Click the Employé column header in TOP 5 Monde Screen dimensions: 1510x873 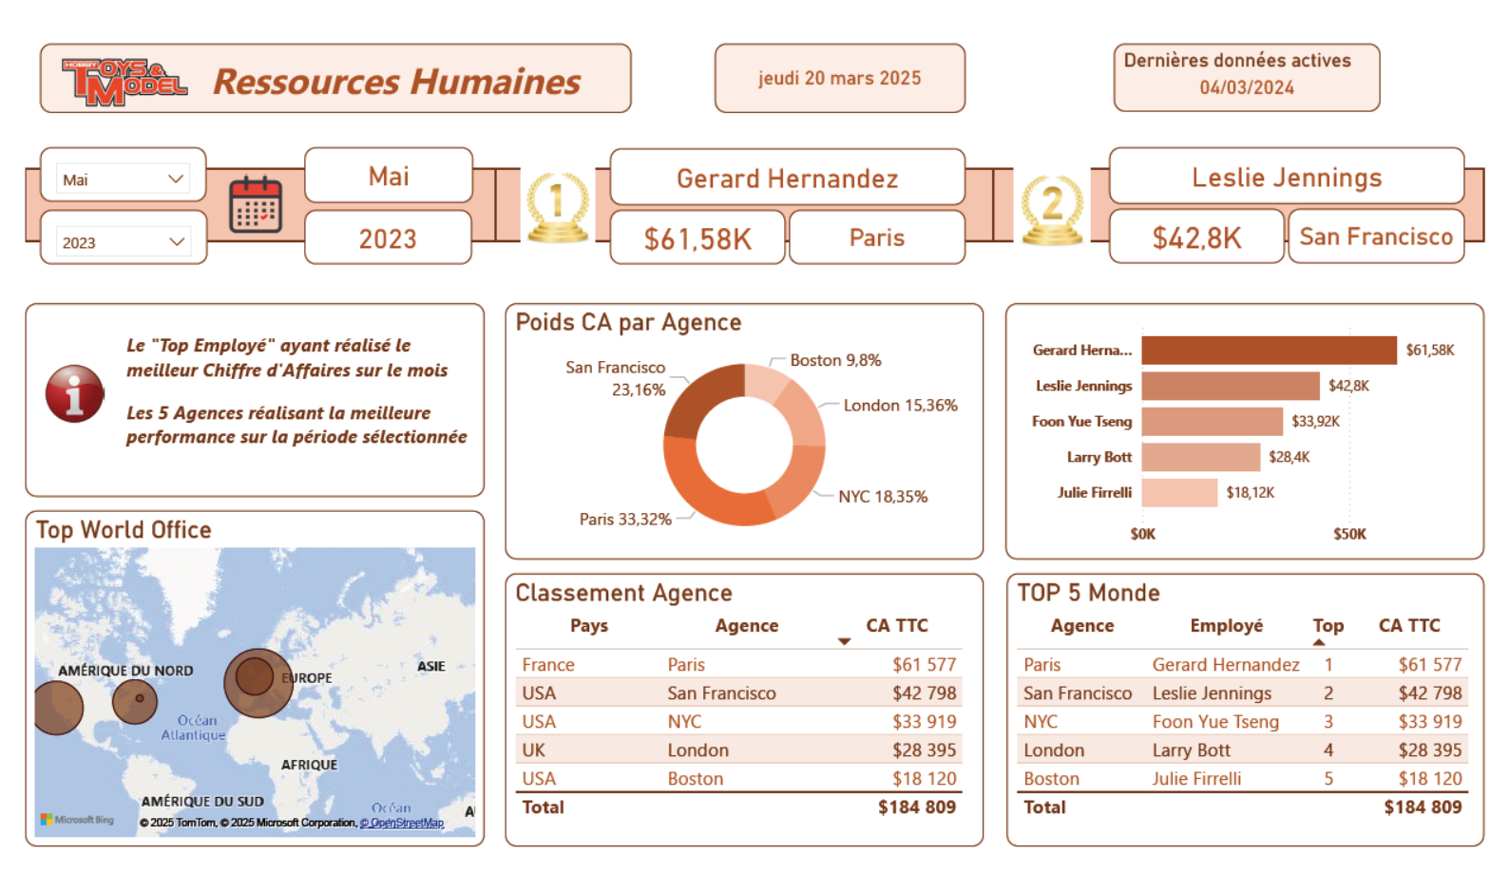1226,626
